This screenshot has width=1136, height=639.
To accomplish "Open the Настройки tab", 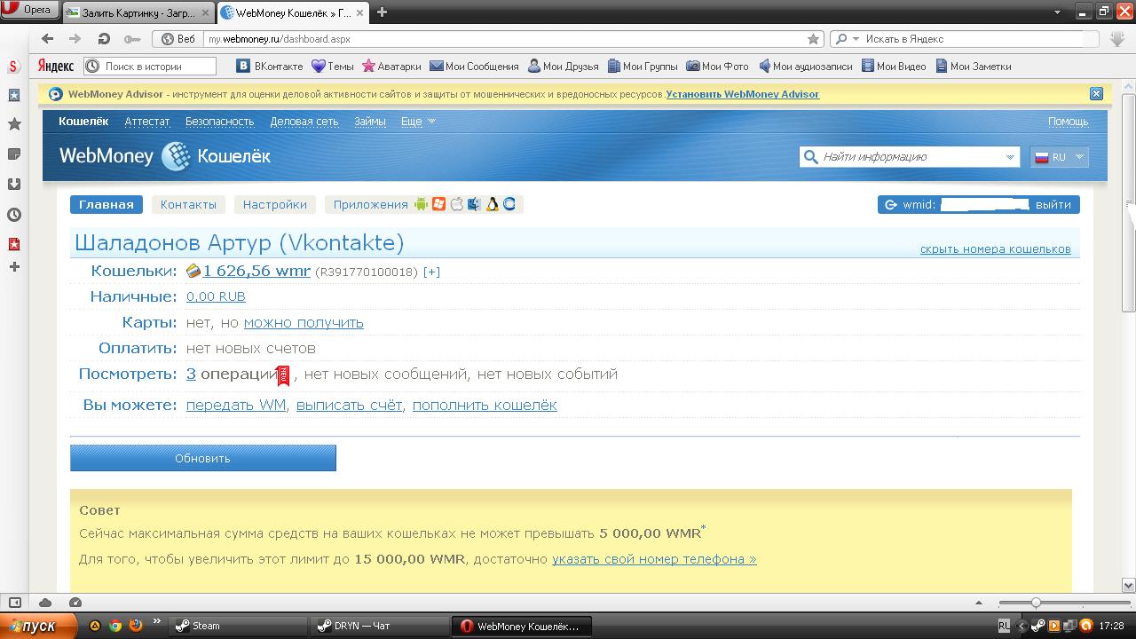I will (274, 204).
